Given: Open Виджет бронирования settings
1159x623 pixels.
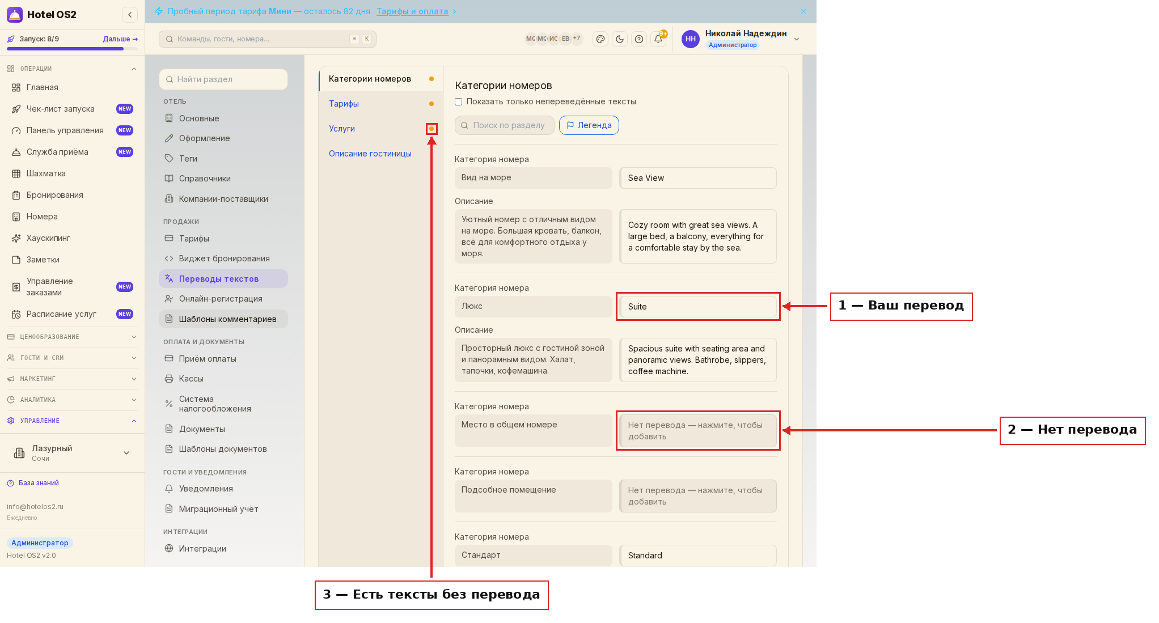Looking at the screenshot, I should [223, 258].
